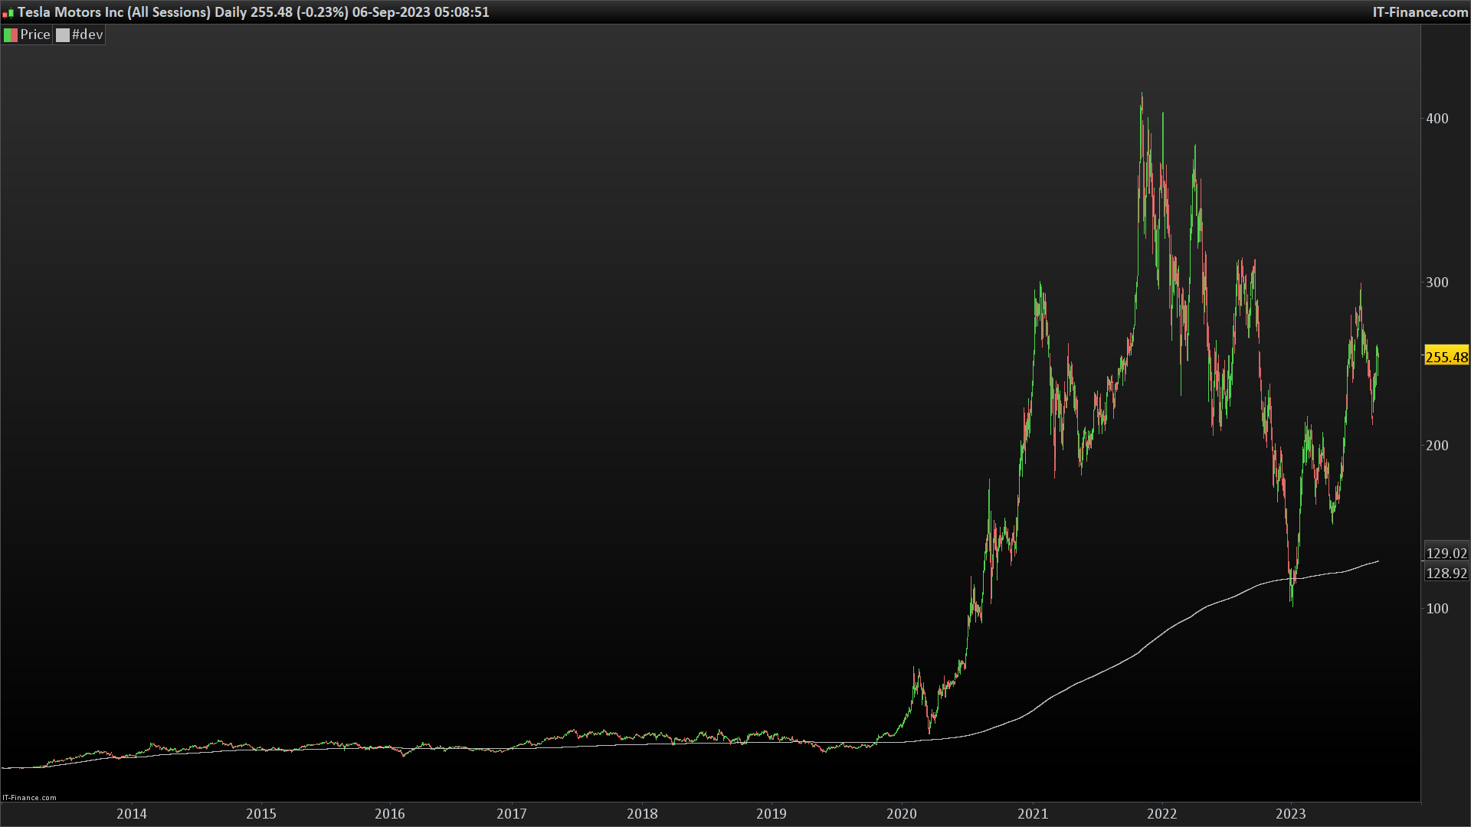Open the Price indicator label
The image size is (1471, 827).
[35, 35]
